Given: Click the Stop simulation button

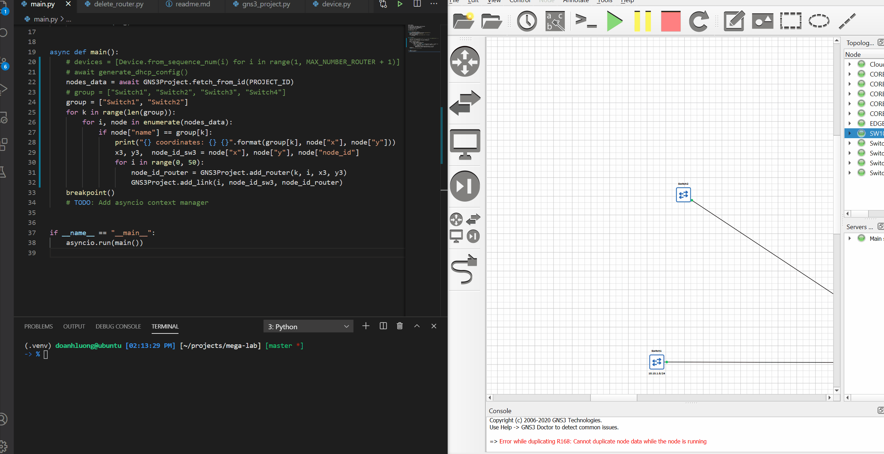Looking at the screenshot, I should [670, 22].
